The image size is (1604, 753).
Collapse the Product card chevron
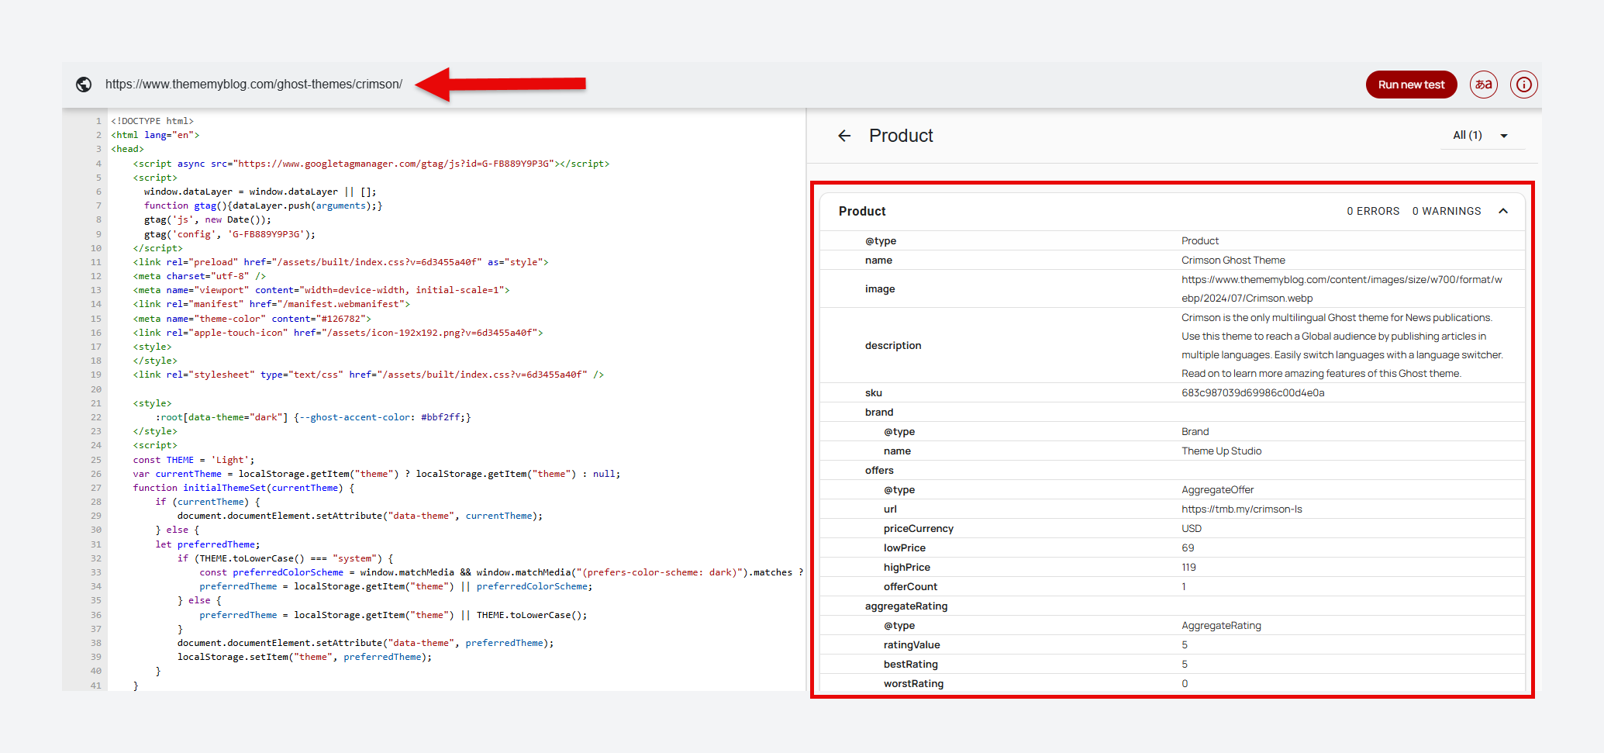click(x=1503, y=211)
